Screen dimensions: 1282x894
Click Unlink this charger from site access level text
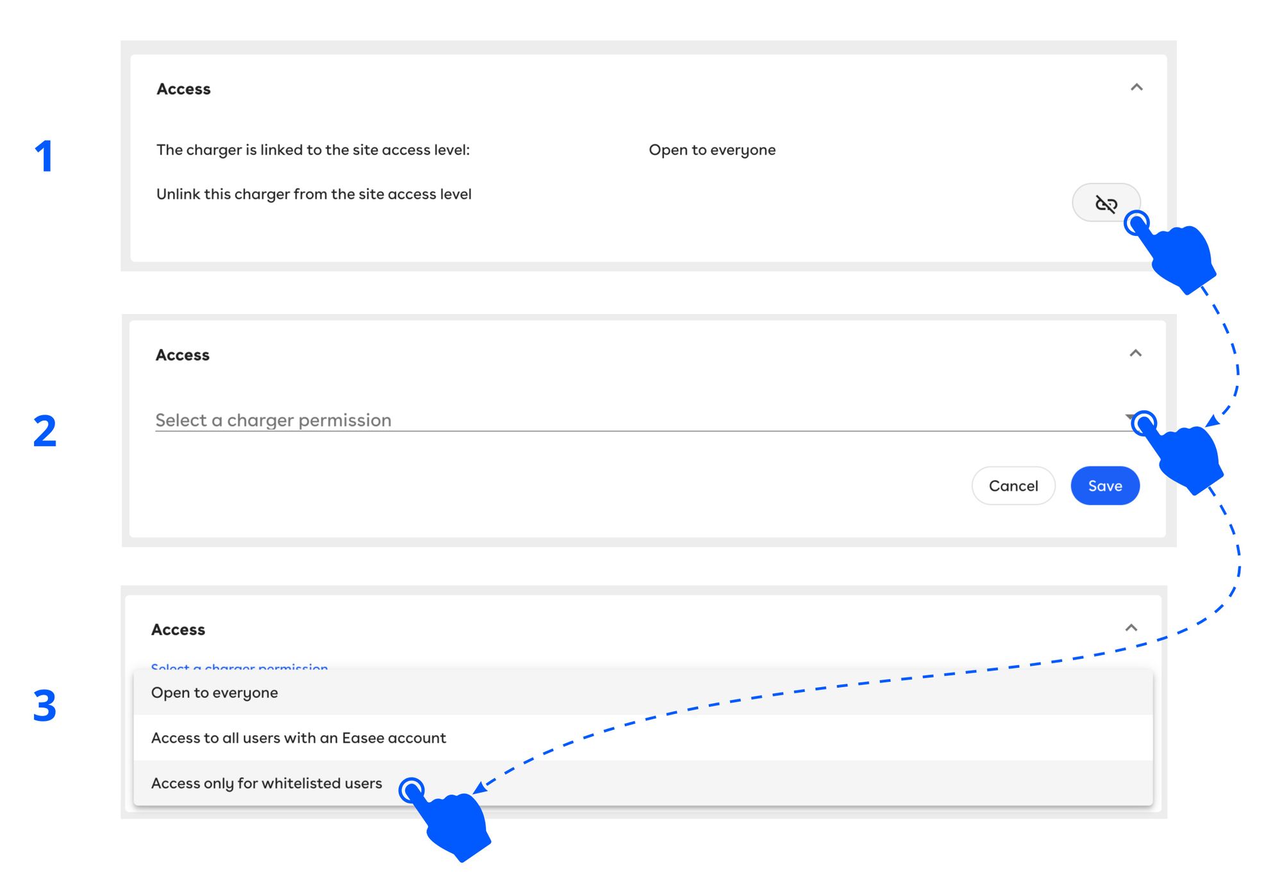314,194
